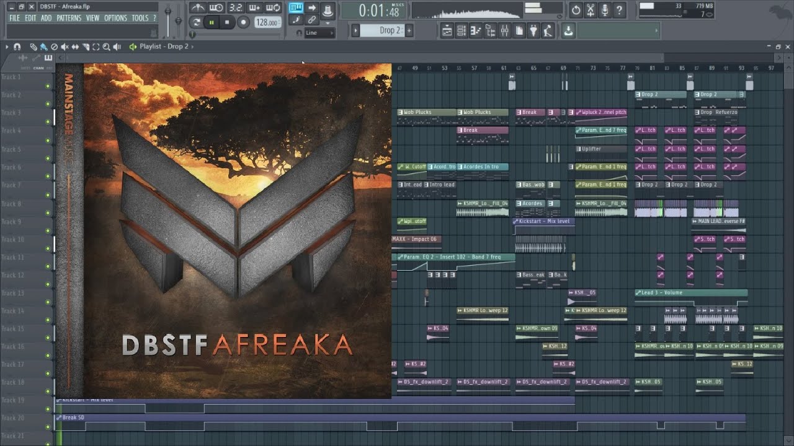Toggle loop recording button
The width and height of the screenshot is (794, 446).
pos(273,7)
